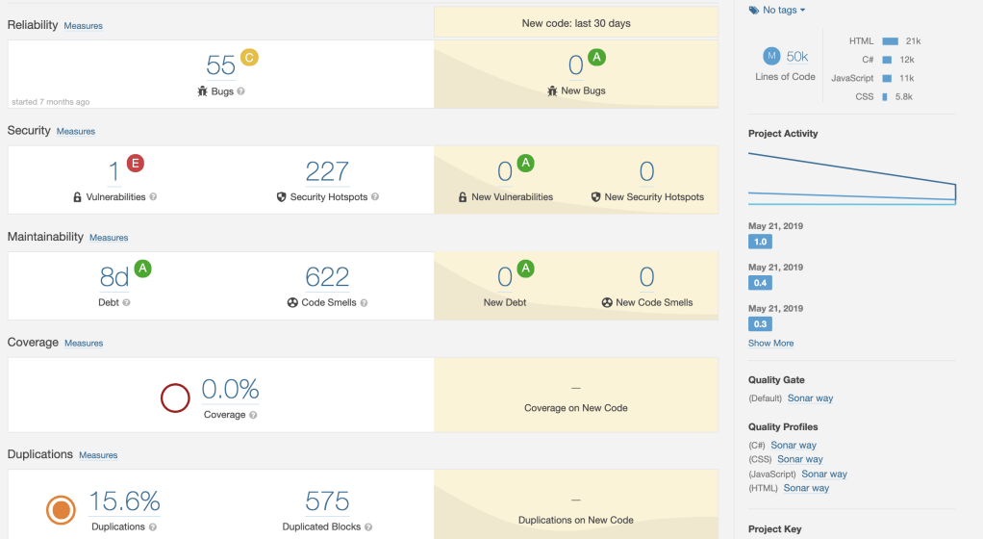Open the 227 Security Hotspots count
Image resolution: width=983 pixels, height=539 pixels.
point(327,171)
